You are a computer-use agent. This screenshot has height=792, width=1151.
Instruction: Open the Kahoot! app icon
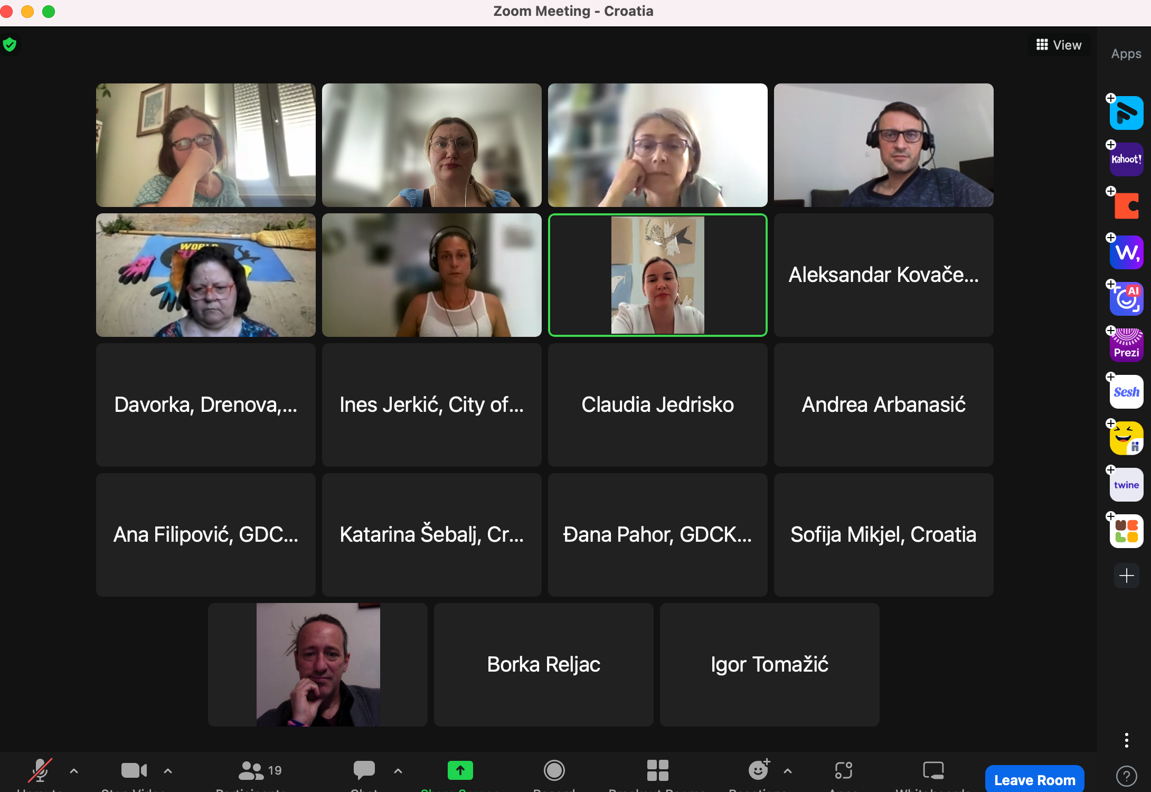[x=1126, y=159]
